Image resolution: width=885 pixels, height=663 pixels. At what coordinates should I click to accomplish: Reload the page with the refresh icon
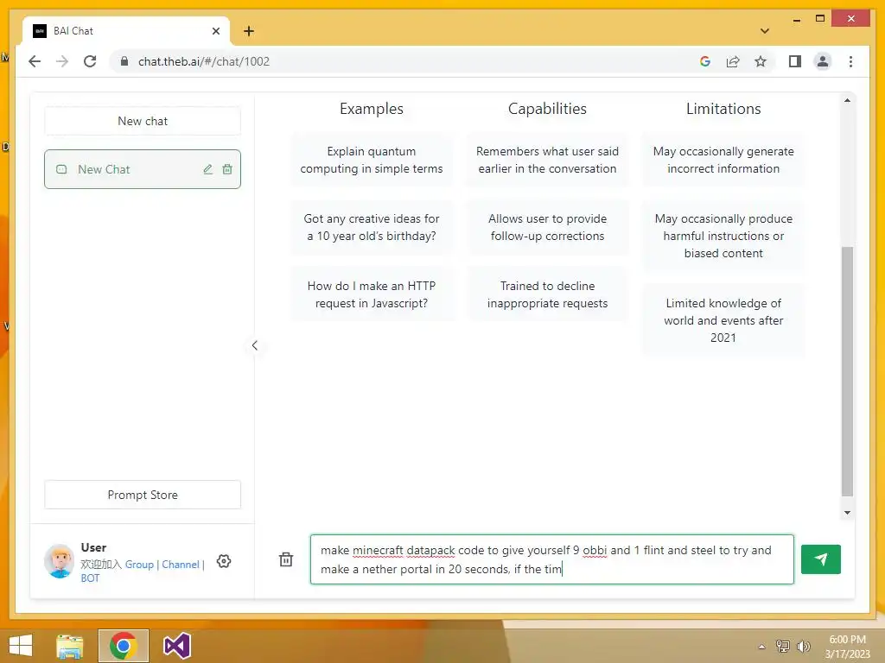90,61
